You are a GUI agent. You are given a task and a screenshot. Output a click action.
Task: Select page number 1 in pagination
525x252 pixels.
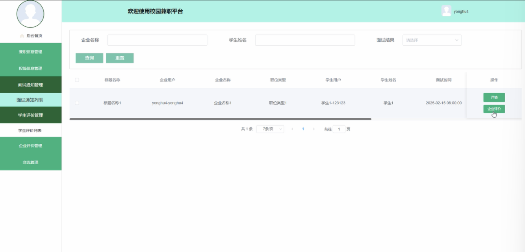(x=303, y=129)
